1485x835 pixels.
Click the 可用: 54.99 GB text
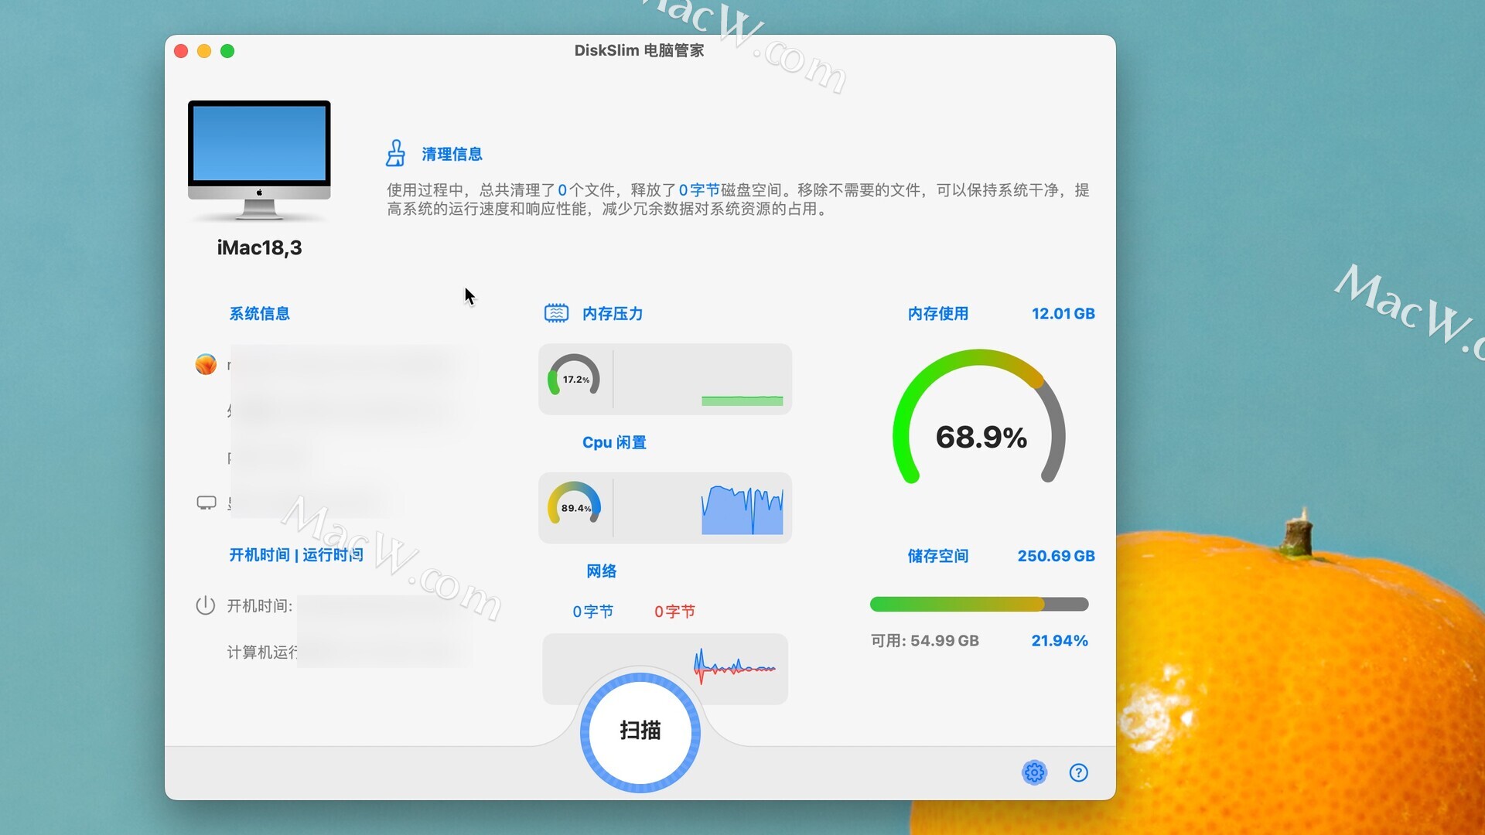(x=925, y=640)
